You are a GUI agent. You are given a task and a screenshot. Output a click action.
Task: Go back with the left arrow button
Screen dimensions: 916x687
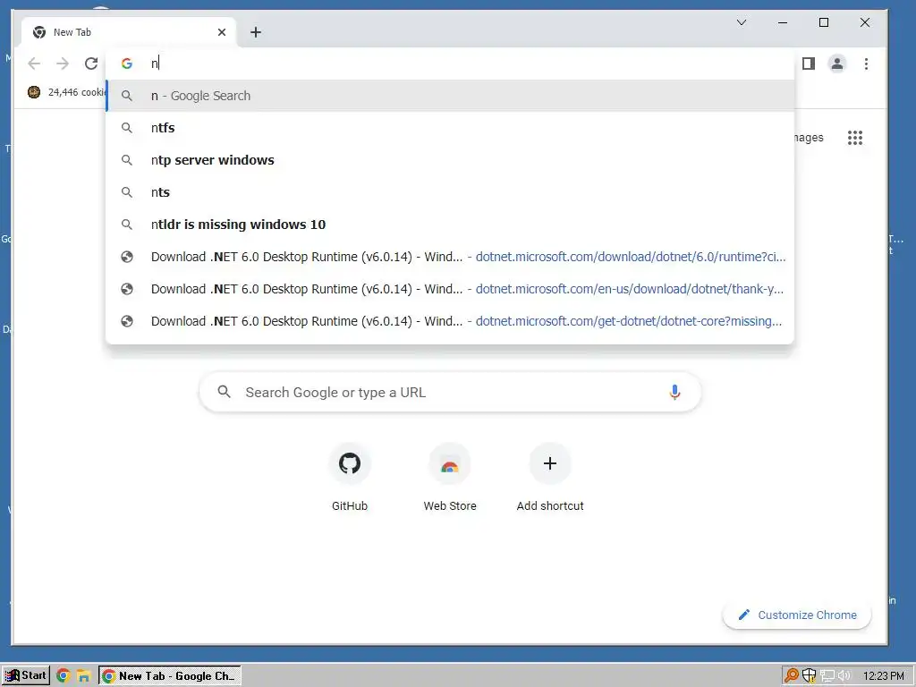coord(35,64)
